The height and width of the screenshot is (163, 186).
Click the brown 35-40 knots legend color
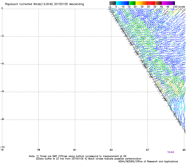coord(158,3)
